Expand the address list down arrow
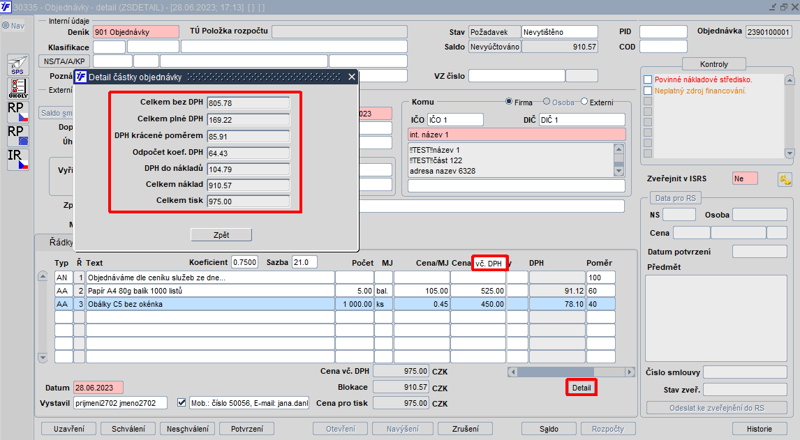The image size is (800, 440). tap(619, 172)
